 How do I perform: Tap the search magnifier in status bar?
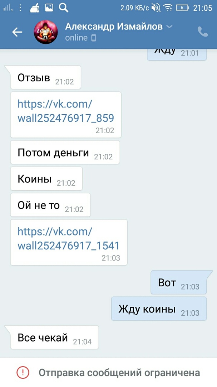click(x=63, y=8)
